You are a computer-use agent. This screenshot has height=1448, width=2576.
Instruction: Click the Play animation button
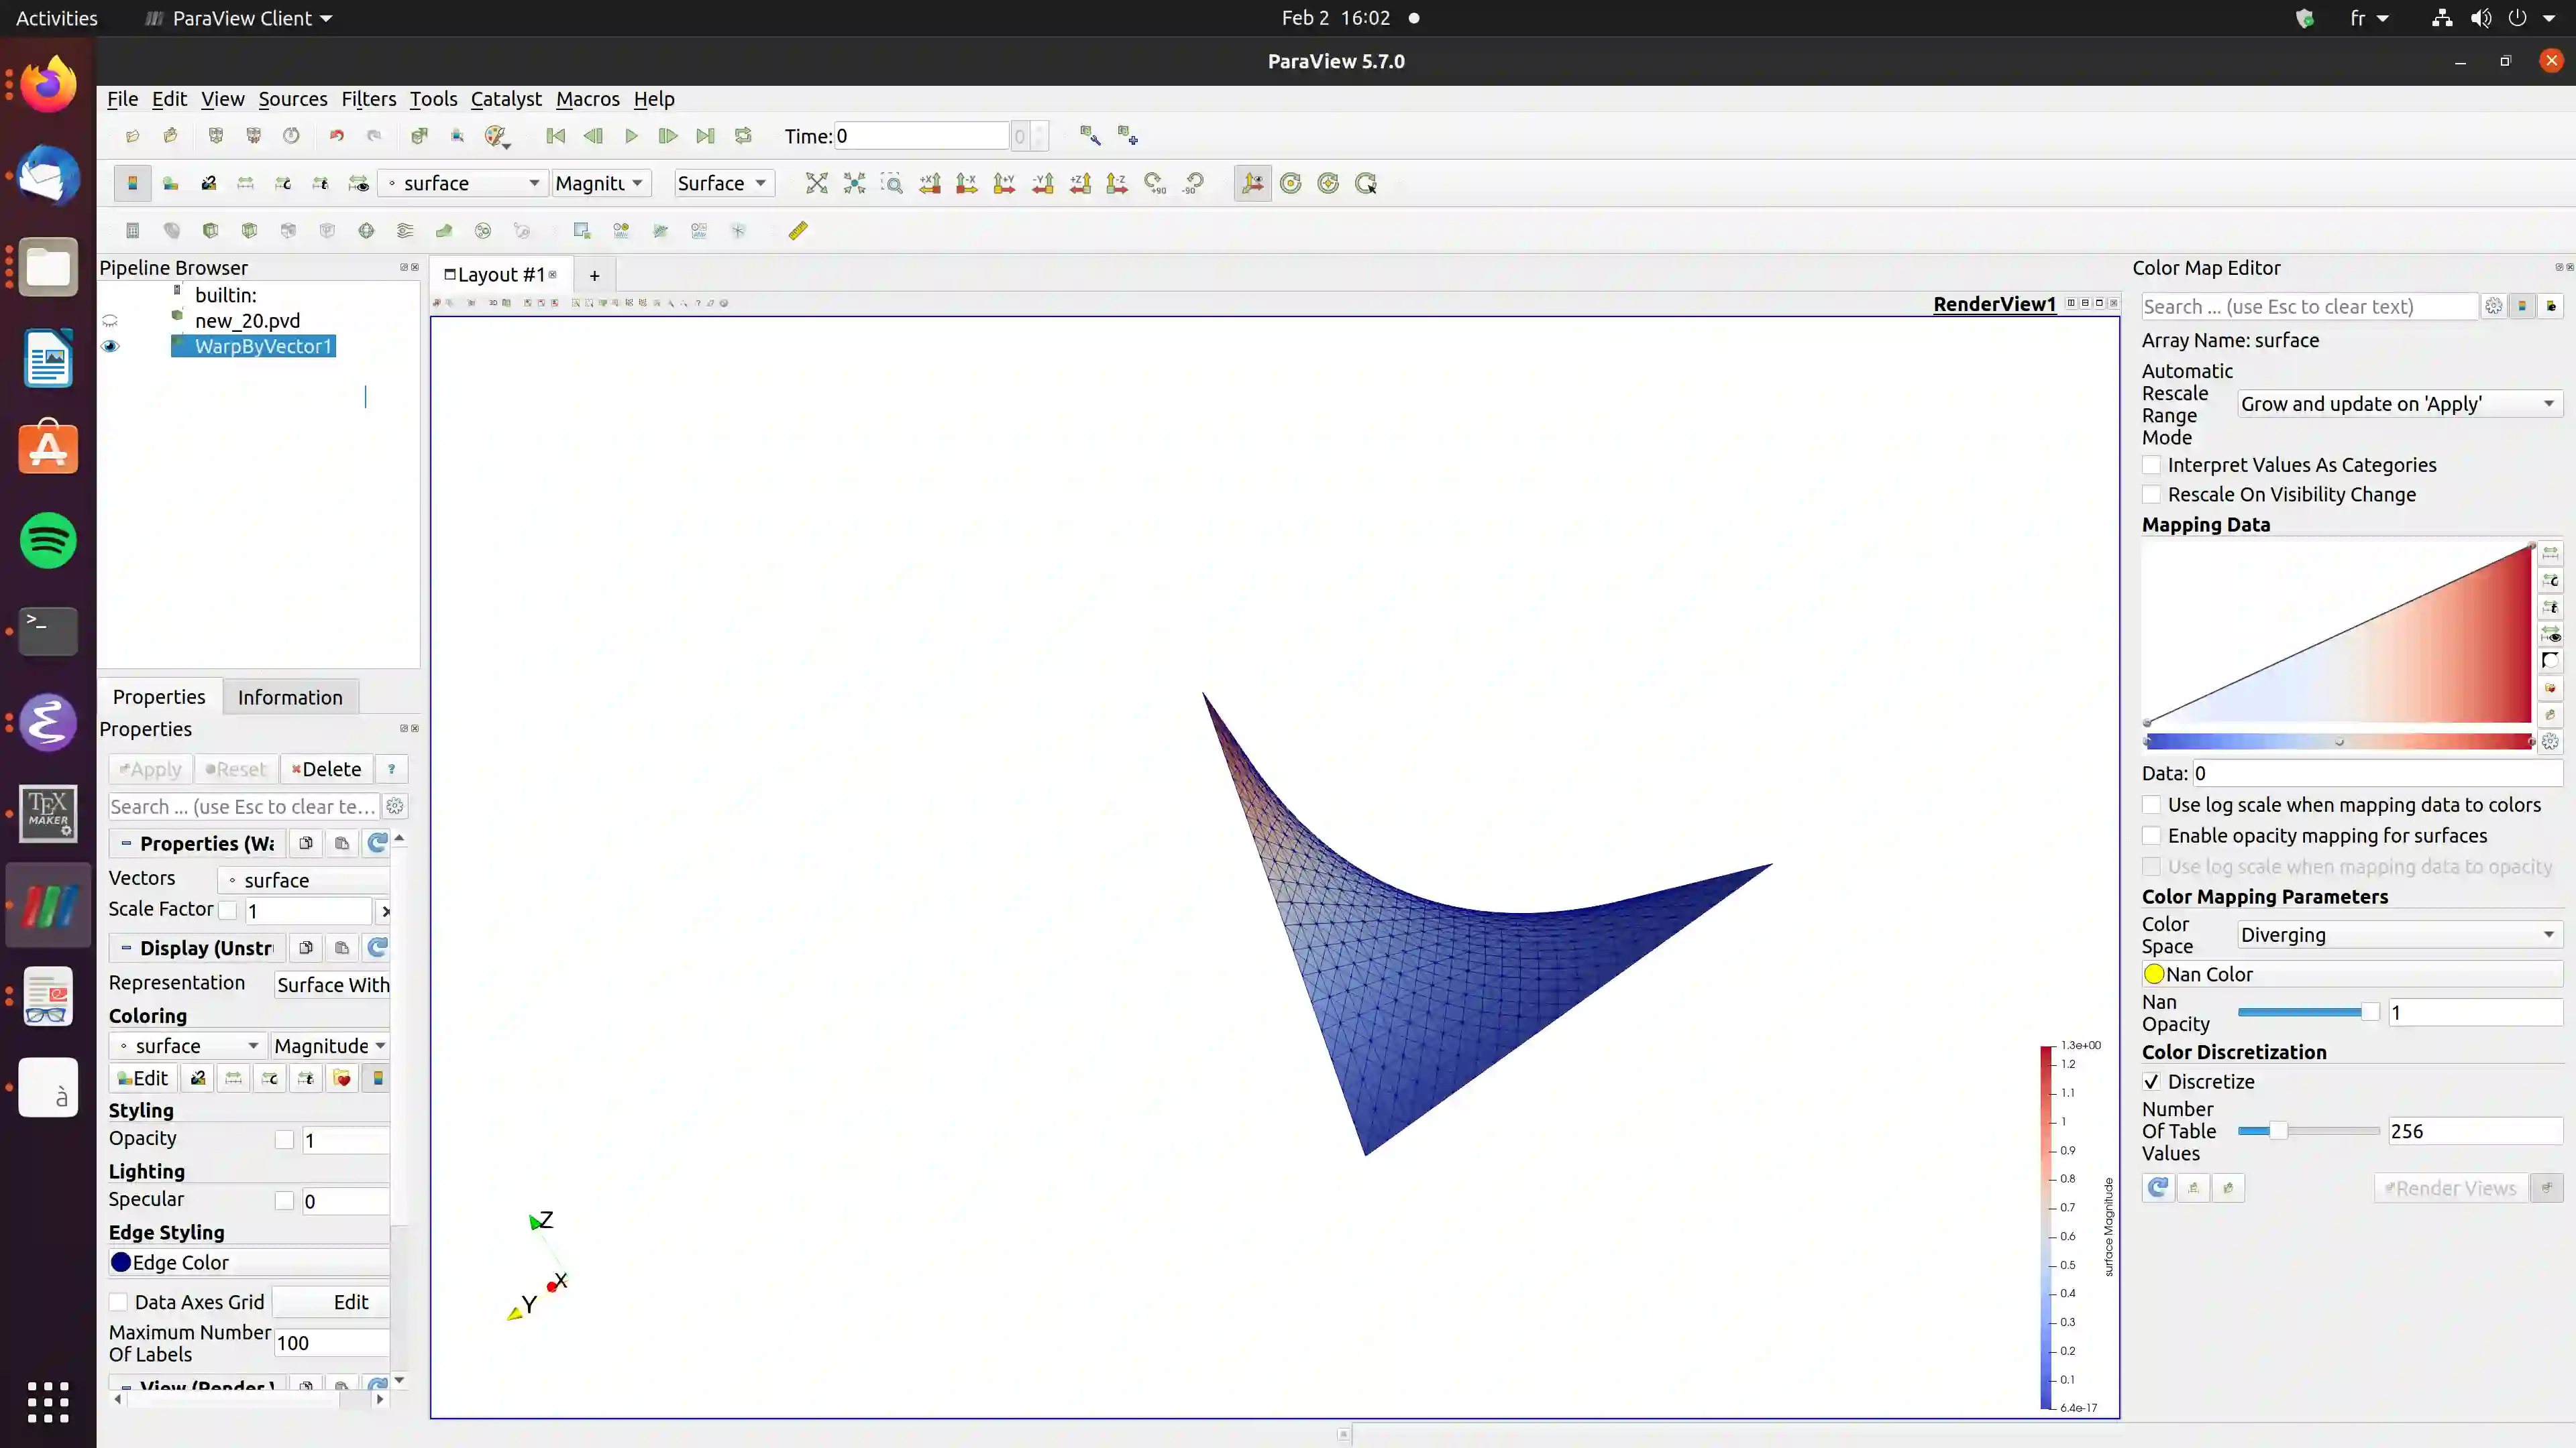[x=631, y=136]
